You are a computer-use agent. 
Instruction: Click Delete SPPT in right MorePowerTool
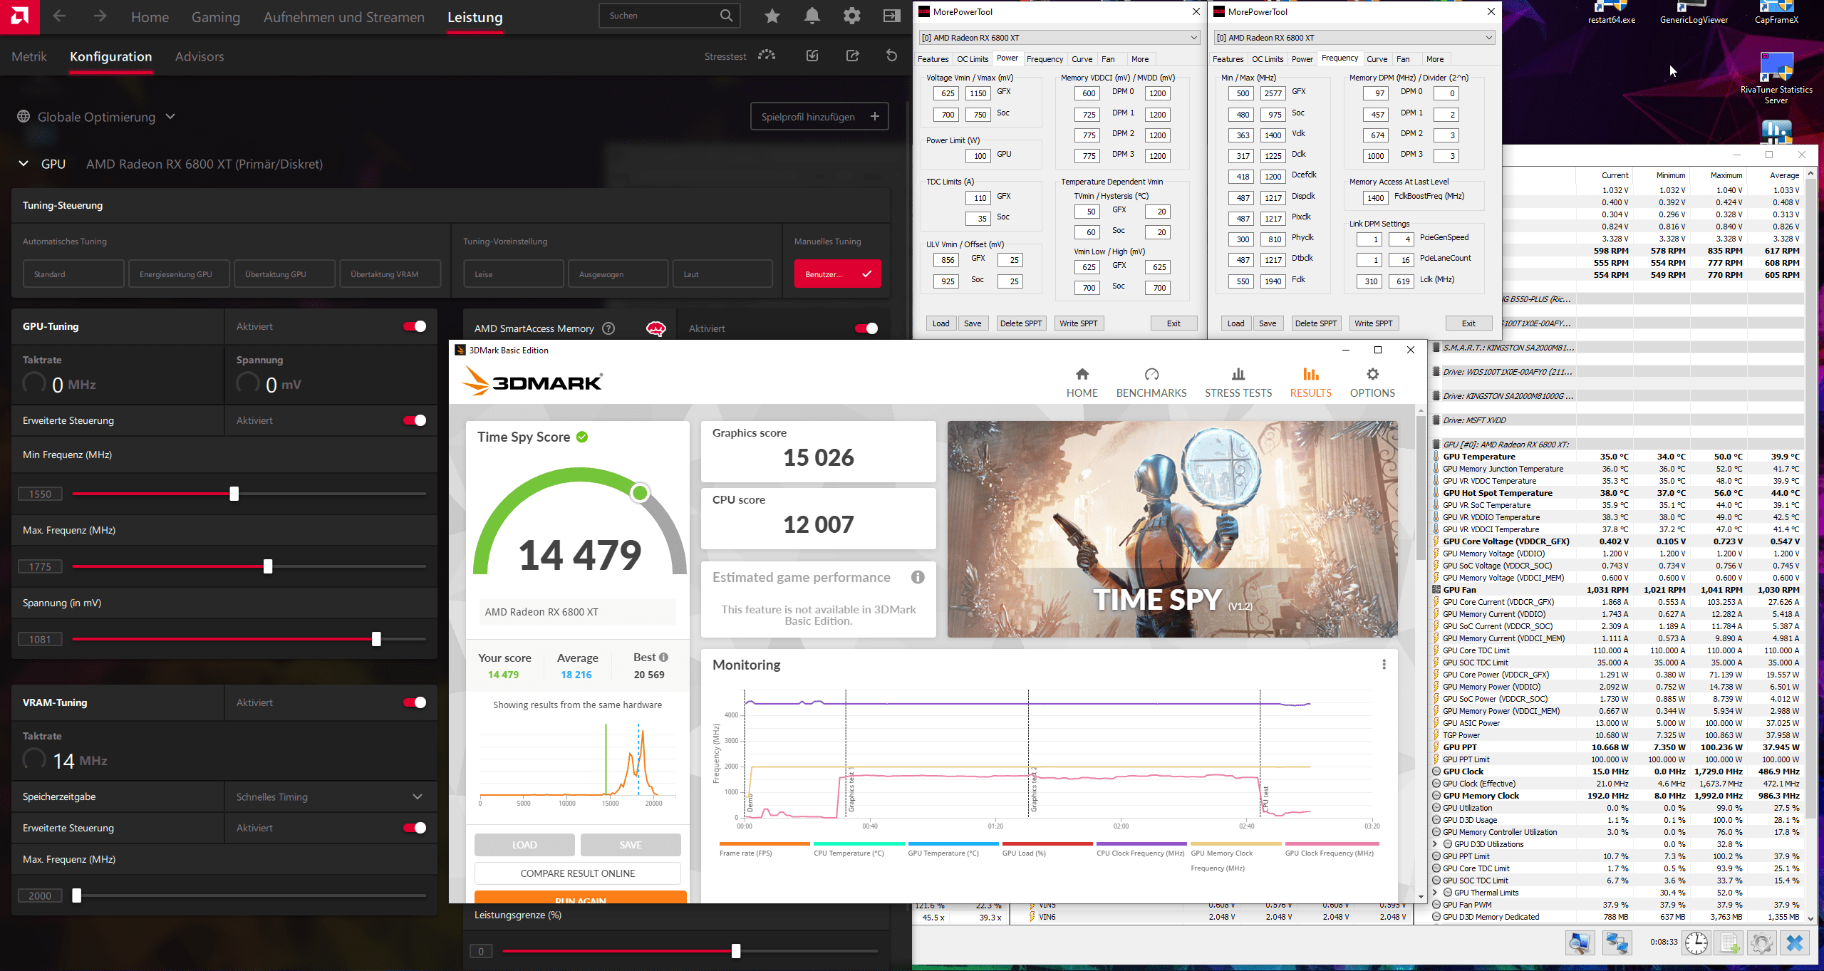pos(1316,323)
